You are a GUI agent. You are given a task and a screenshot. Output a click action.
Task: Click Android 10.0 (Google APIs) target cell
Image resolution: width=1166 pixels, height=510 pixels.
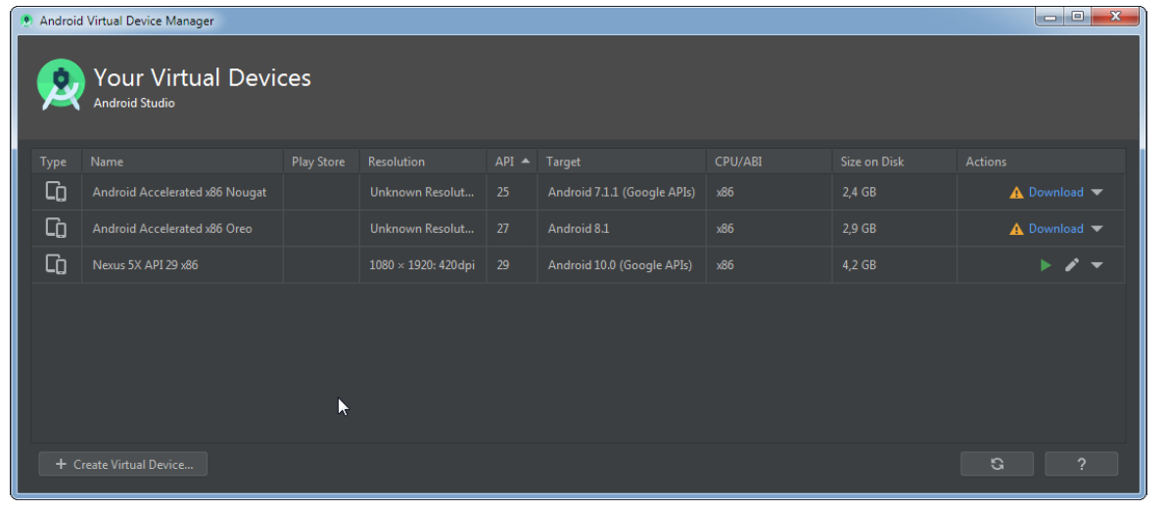(x=620, y=264)
